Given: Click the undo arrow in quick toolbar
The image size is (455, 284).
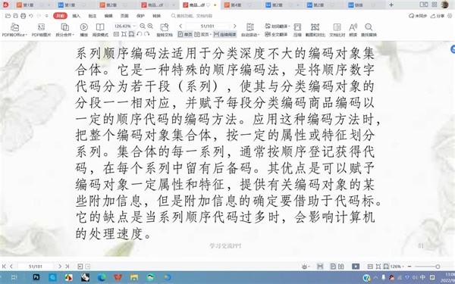Looking at the screenshot, I should pos(31,16).
